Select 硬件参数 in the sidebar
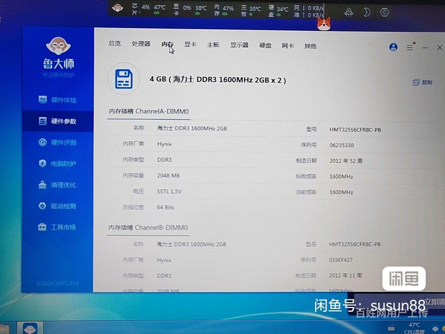The height and width of the screenshot is (334, 445). (x=58, y=121)
